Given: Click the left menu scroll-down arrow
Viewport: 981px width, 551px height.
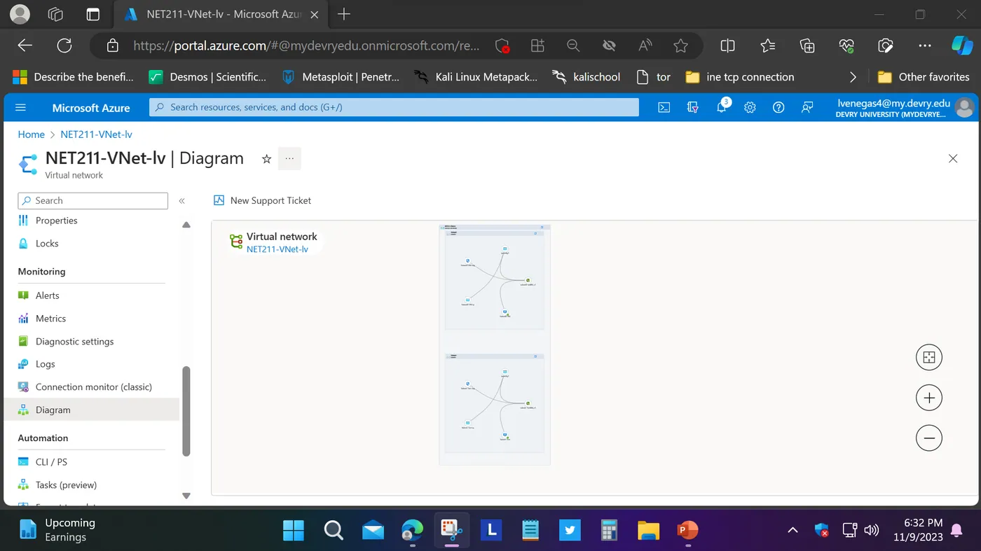Looking at the screenshot, I should click(x=186, y=496).
